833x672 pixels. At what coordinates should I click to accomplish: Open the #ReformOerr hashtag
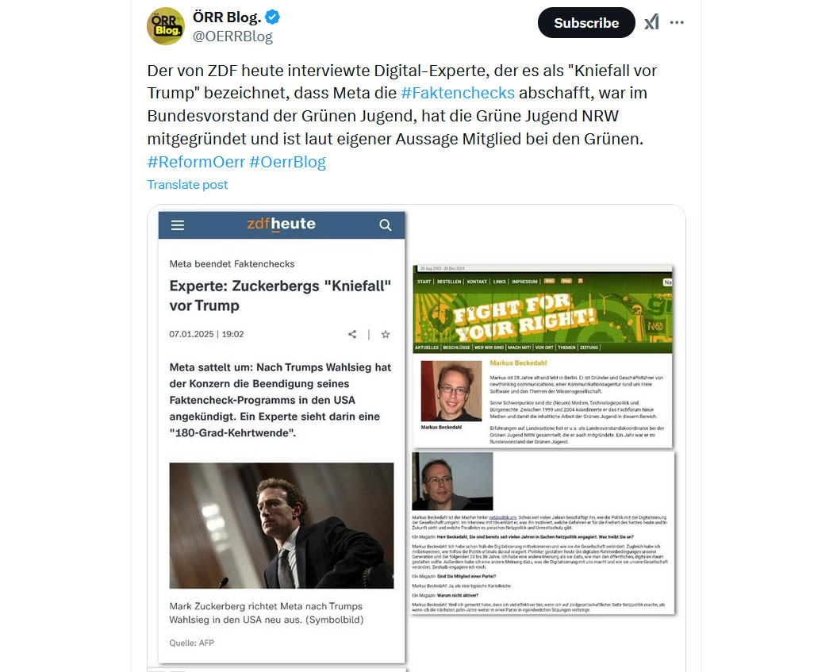pyautogui.click(x=196, y=162)
